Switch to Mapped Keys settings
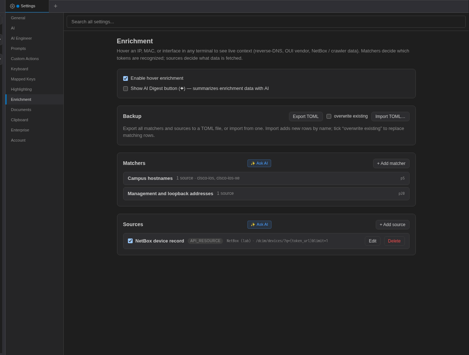The image size is (469, 355). pos(34,79)
